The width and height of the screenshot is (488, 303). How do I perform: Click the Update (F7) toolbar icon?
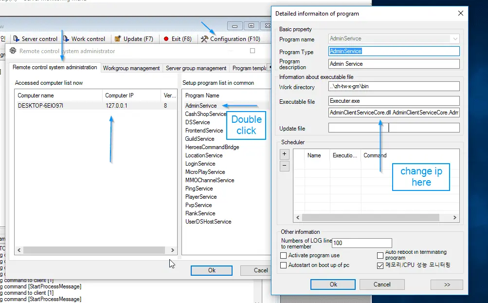(118, 39)
